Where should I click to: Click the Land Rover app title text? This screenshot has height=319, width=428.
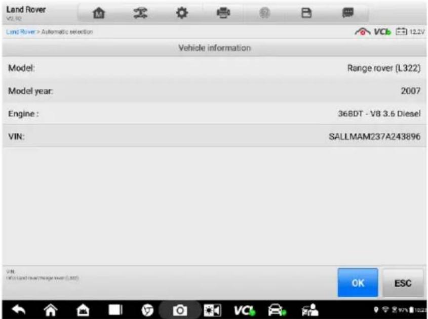tap(26, 10)
